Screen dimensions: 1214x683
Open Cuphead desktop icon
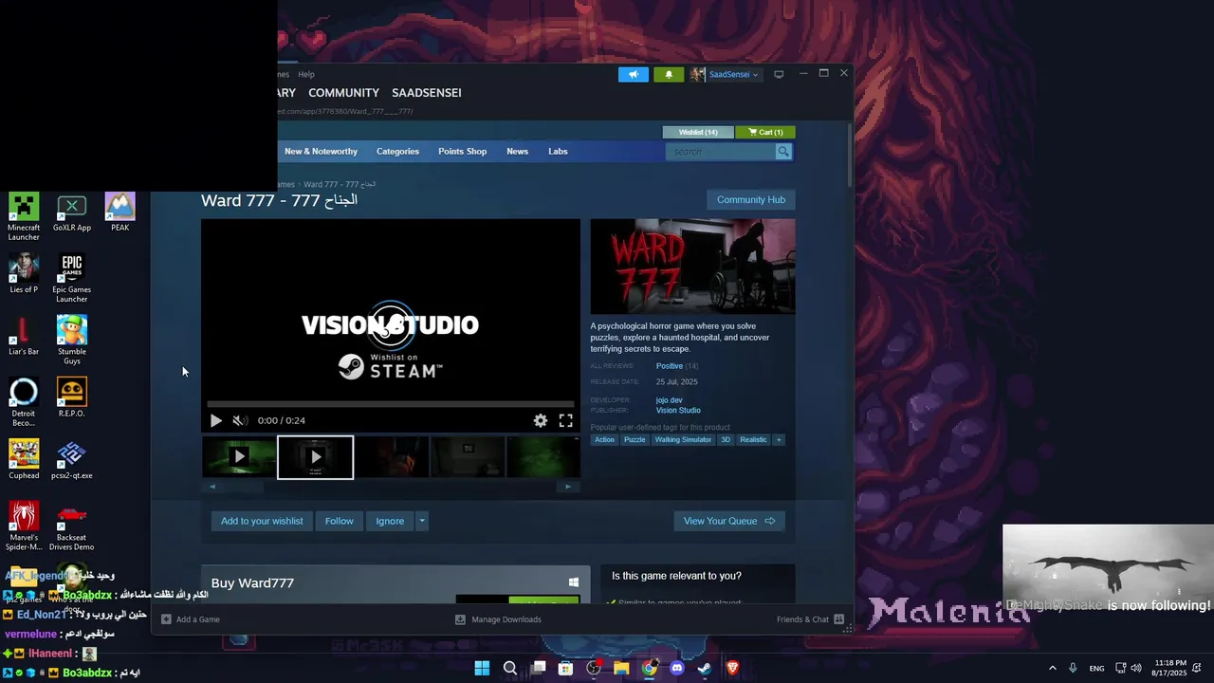pyautogui.click(x=24, y=460)
